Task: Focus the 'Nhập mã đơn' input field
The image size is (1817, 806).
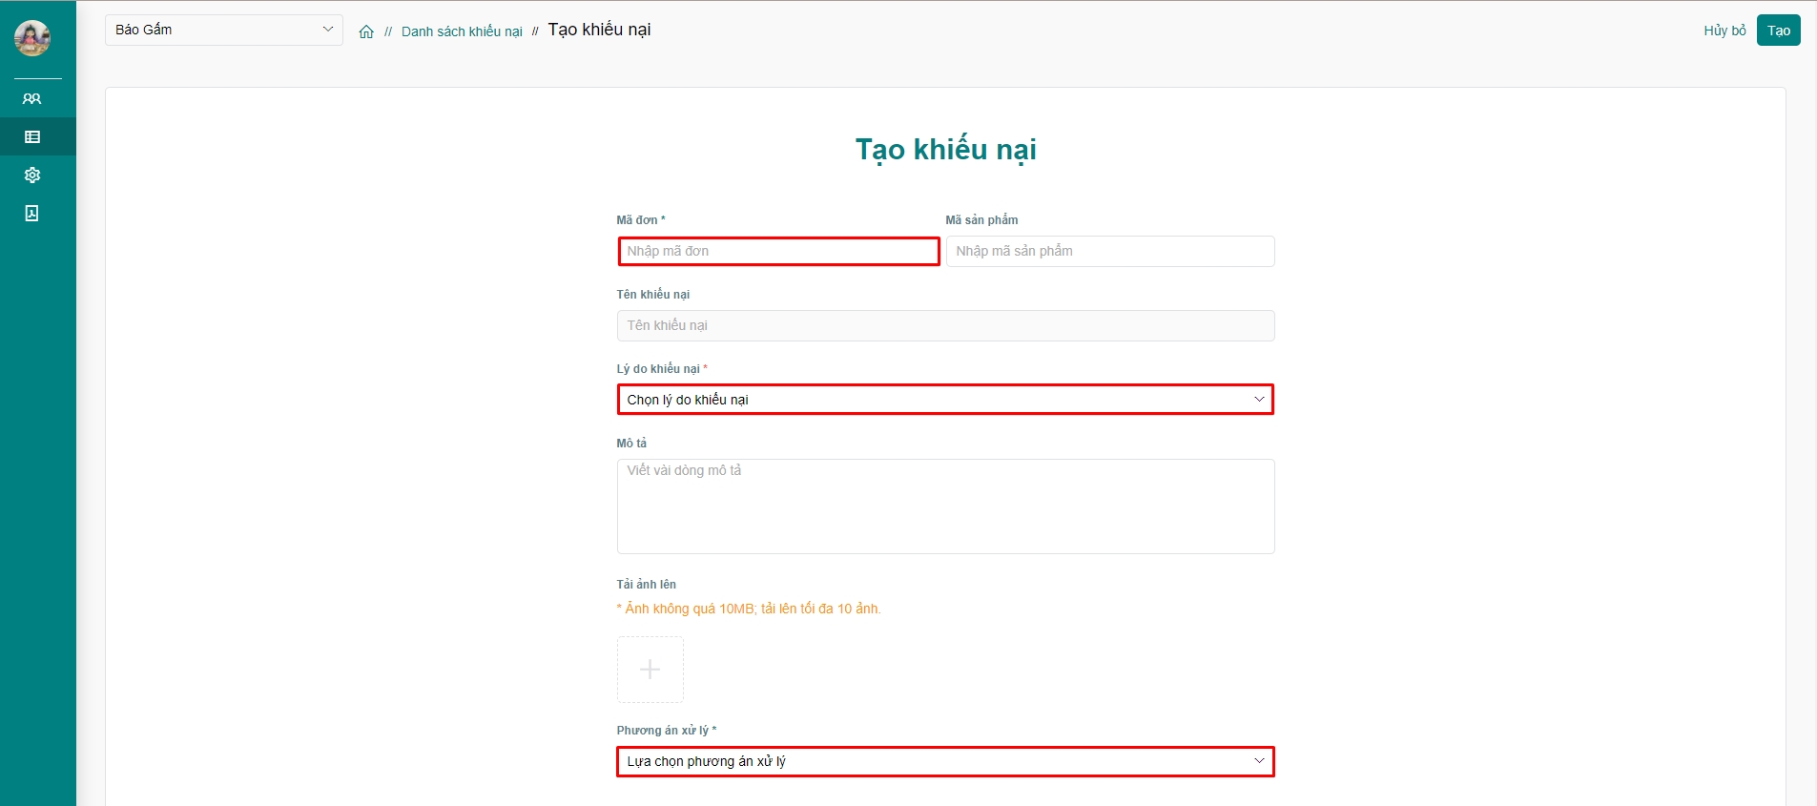Action: click(778, 251)
